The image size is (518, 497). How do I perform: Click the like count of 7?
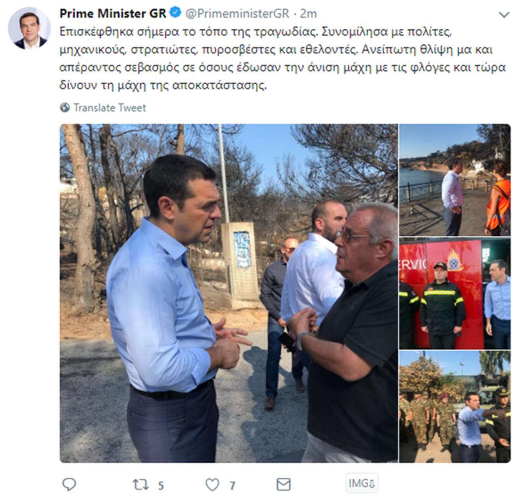(x=233, y=486)
